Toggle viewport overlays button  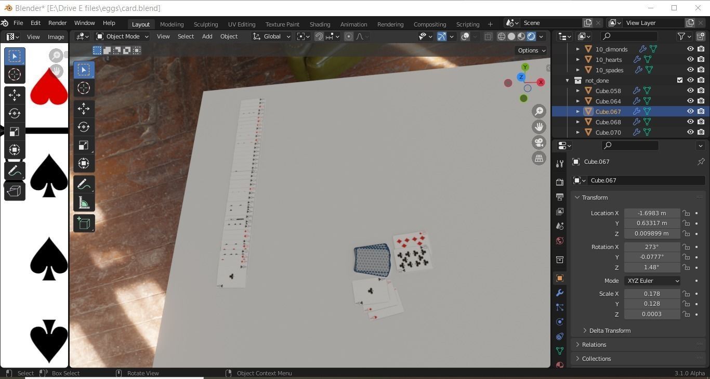pos(465,36)
